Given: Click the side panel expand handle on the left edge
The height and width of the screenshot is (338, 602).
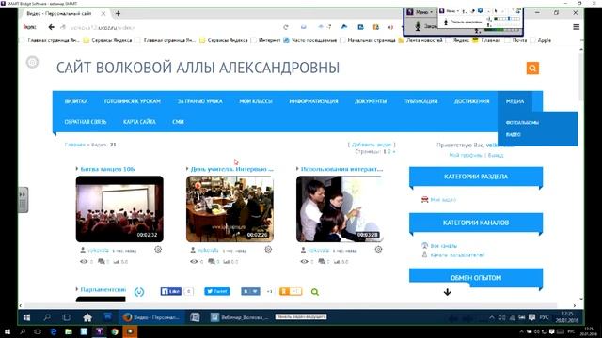Looking at the screenshot, I should (23, 200).
